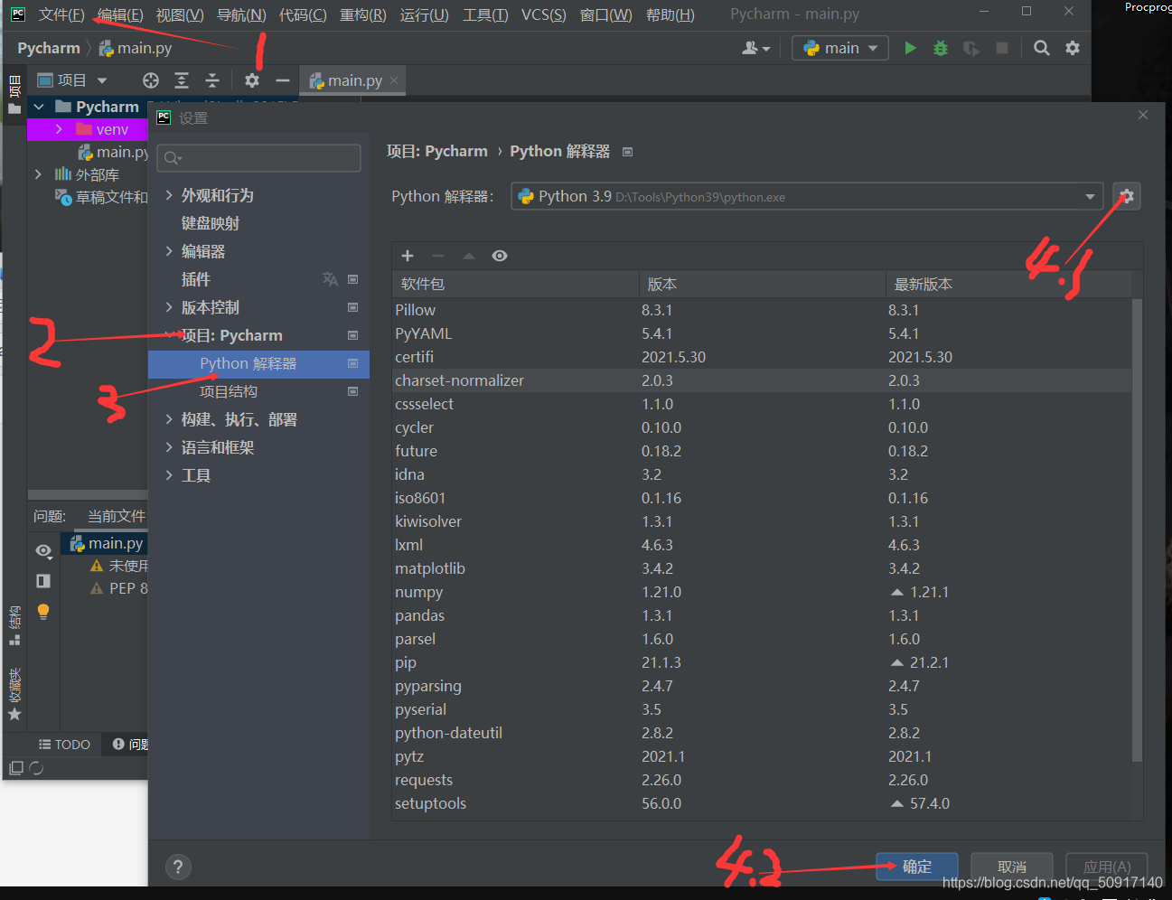This screenshot has width=1172, height=900.
Task: Select the matplotlib package row
Action: [762, 568]
